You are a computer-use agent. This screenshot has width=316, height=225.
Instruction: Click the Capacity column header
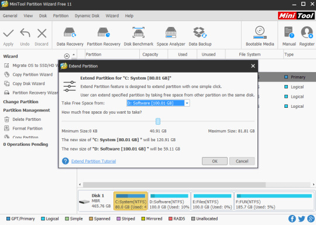(153, 54)
